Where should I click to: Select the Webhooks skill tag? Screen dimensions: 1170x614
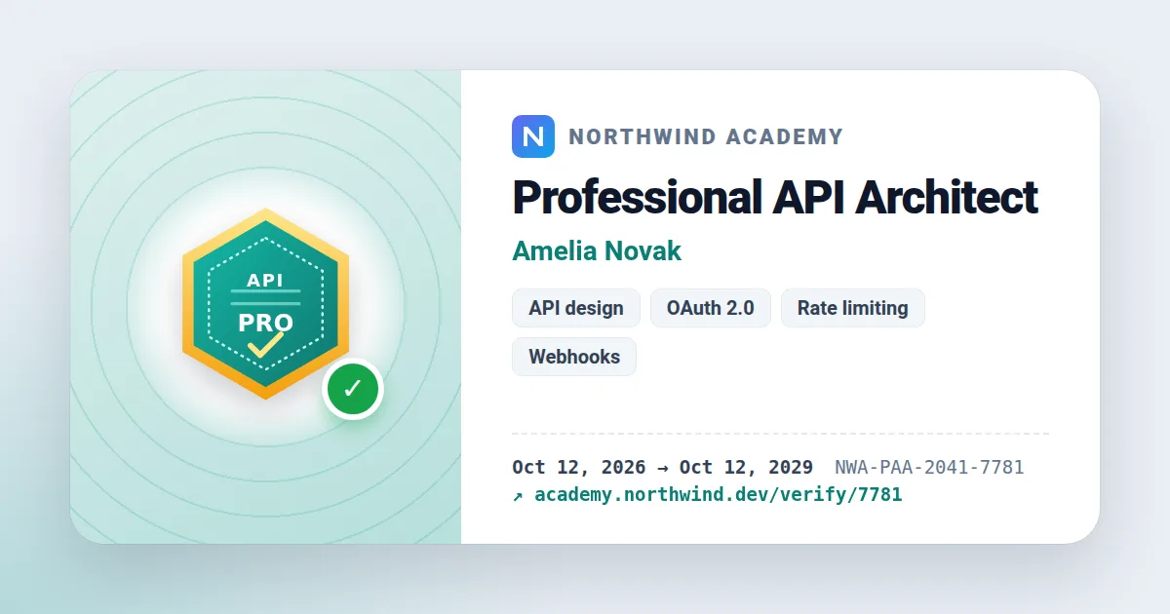[x=574, y=357]
